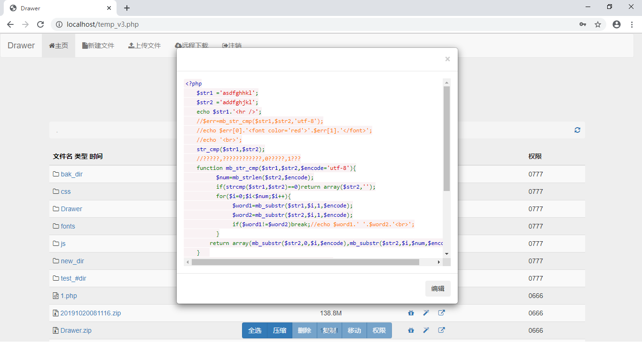
Task: Open the test_#dir folder link
Action: point(73,278)
